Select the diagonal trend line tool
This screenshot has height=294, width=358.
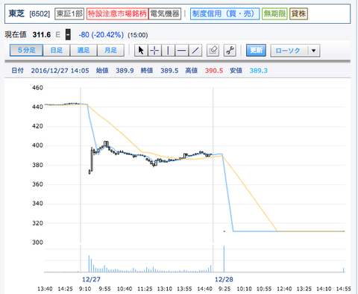point(195,51)
